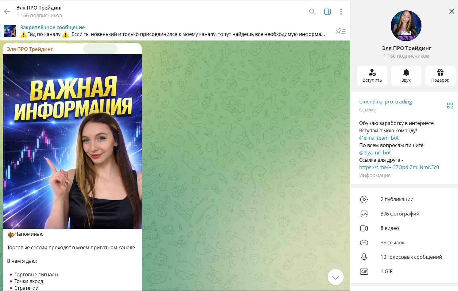
Task: Open the t.me/elina_pro_trading link
Action: (386, 102)
